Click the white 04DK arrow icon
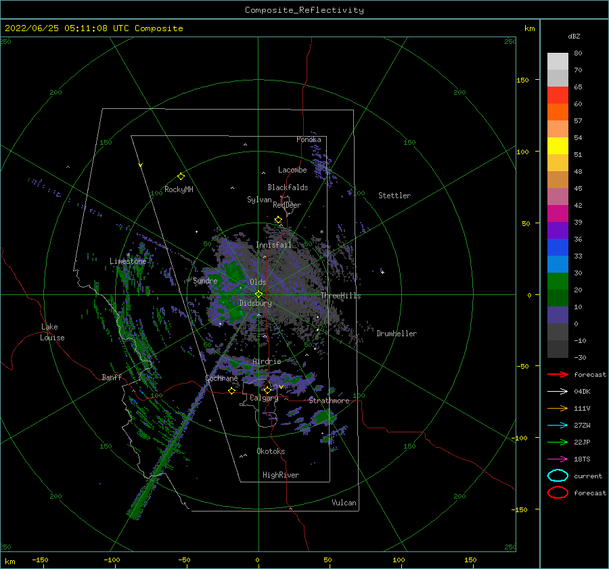Viewport: 609px width, 569px height. [558, 392]
